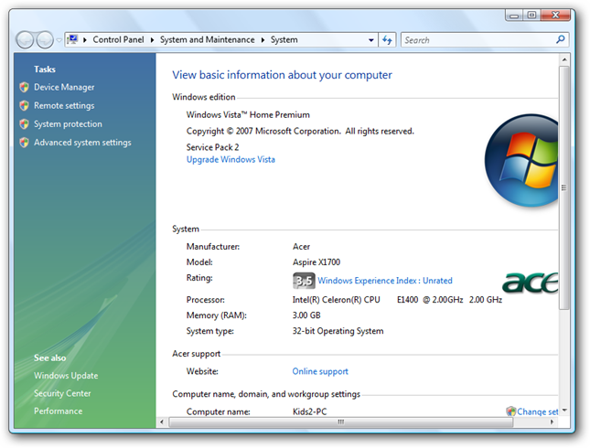Select Control Panel in breadcrumb

(118, 40)
